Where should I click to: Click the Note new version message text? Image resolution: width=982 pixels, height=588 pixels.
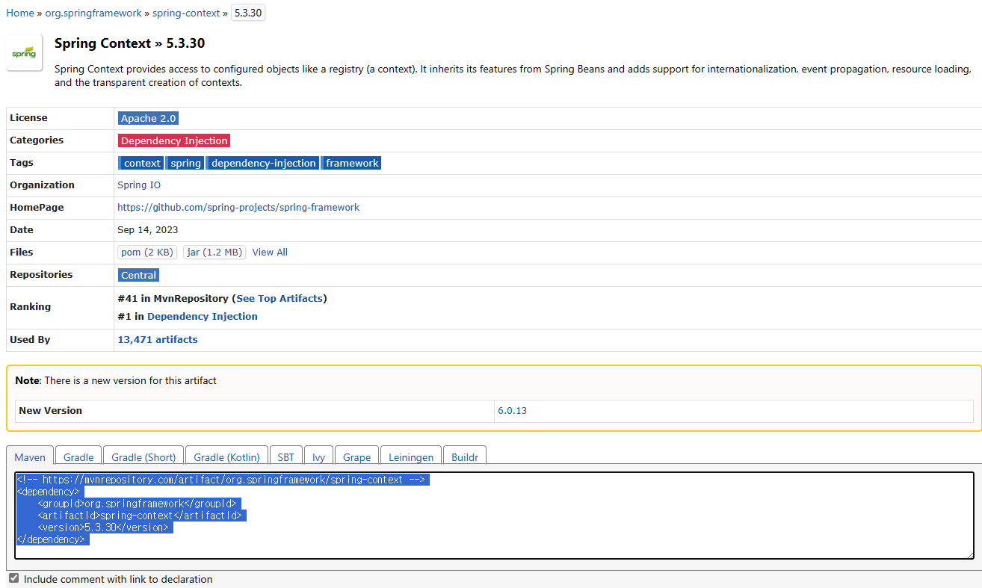116,380
